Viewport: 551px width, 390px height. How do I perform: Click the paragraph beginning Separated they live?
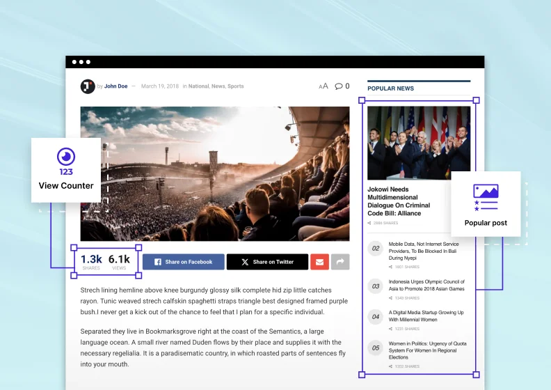pos(213,348)
